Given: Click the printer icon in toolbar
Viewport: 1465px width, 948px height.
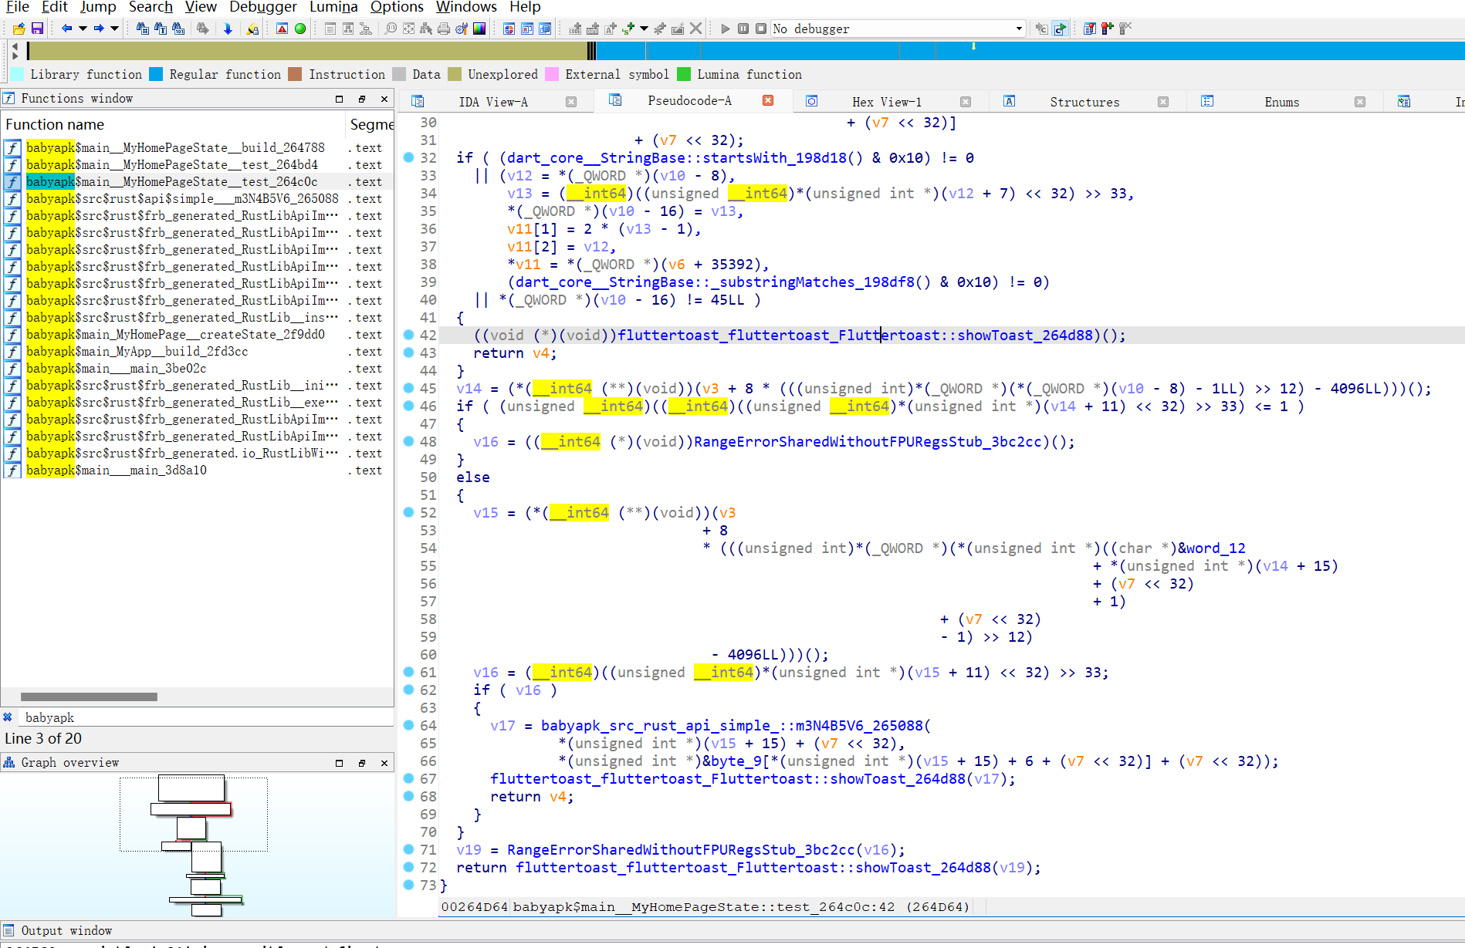Looking at the screenshot, I should (444, 29).
